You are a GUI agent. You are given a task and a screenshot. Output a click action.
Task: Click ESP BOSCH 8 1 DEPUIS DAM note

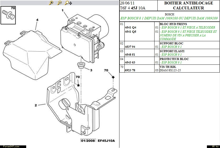point(169,18)
